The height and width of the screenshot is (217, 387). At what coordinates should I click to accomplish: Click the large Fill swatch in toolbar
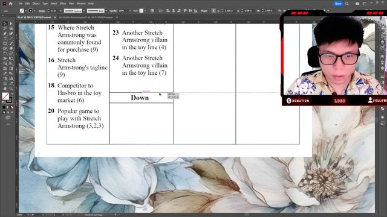5,96
